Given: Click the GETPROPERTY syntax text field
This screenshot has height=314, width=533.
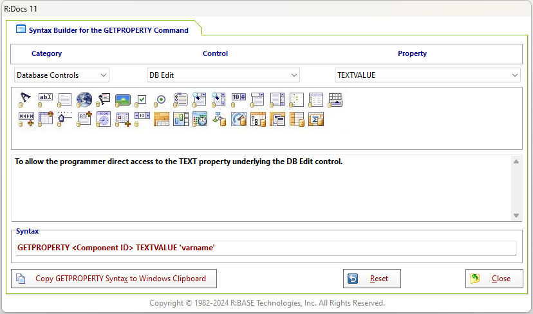Looking at the screenshot, I should (x=266, y=248).
